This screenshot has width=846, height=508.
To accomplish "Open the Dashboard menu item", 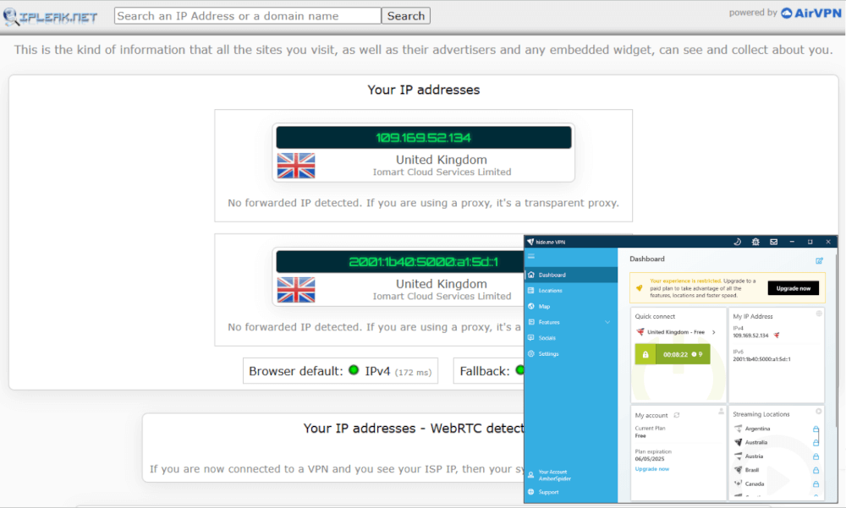I will tap(571, 275).
